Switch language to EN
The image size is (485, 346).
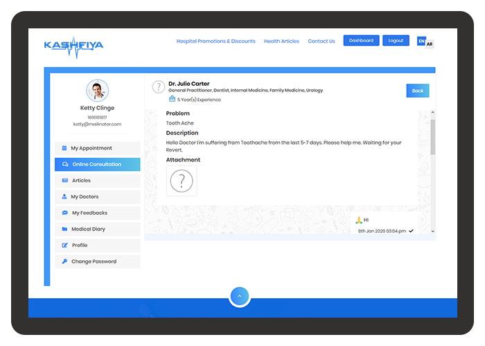[421, 42]
